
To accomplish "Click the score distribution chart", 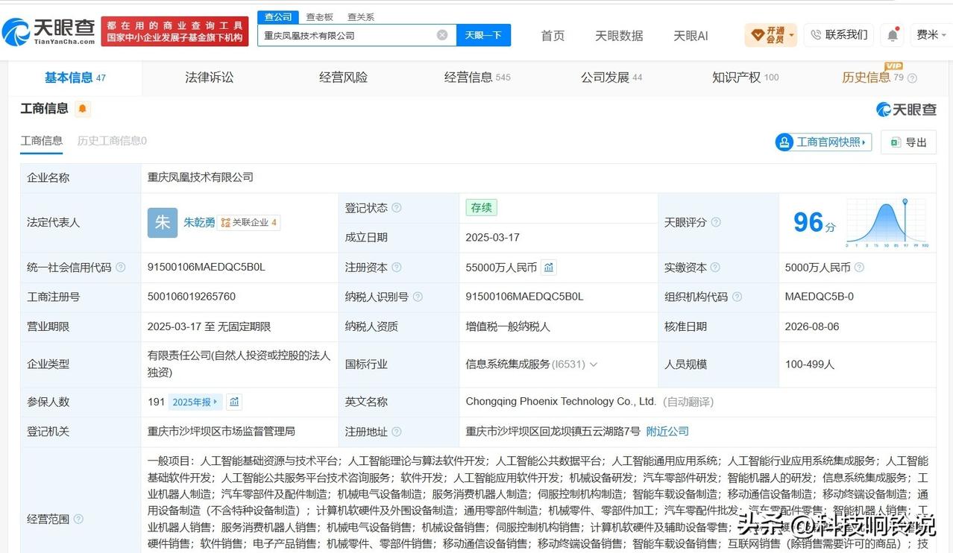I will pos(887,223).
